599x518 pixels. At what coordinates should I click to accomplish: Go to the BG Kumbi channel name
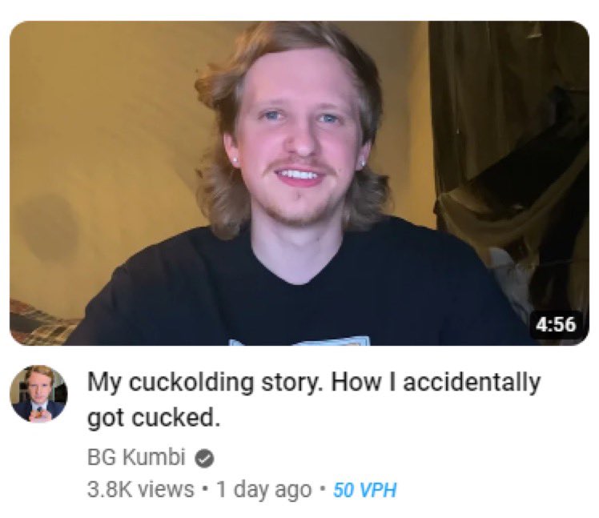click(136, 457)
